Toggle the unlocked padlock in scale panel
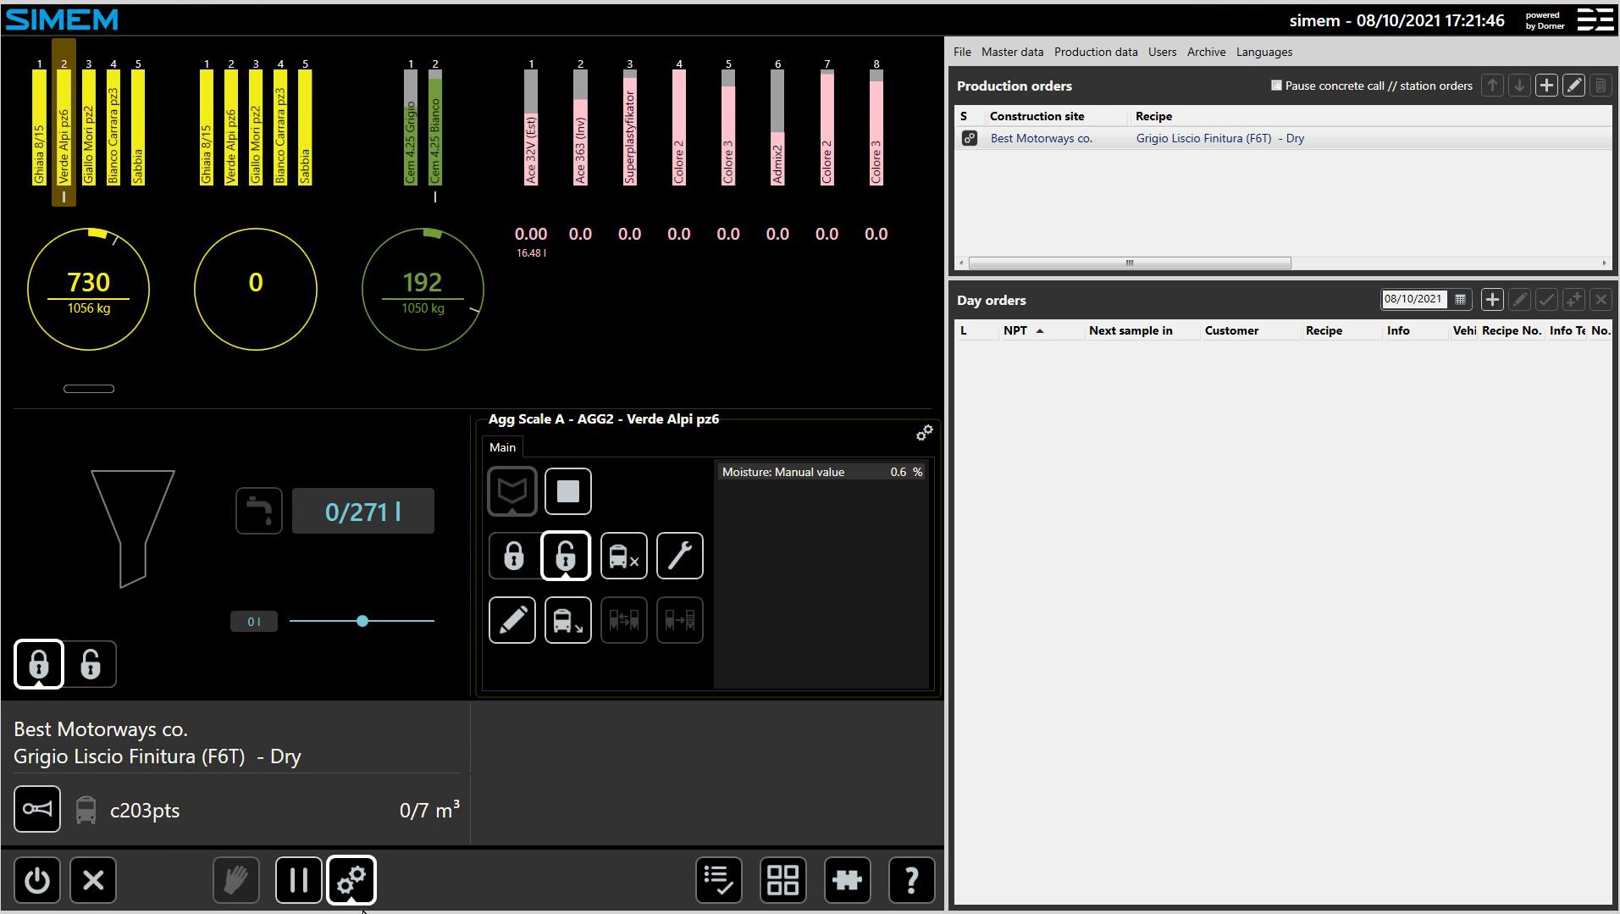The height and width of the screenshot is (914, 1620). pos(566,556)
